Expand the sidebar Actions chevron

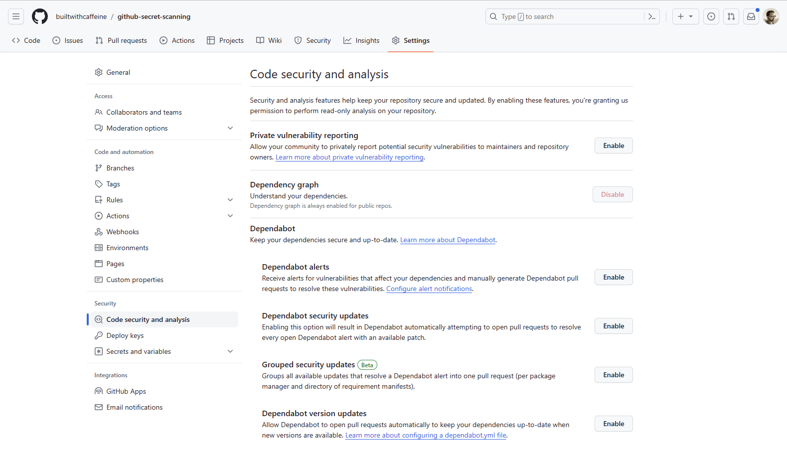pos(230,216)
